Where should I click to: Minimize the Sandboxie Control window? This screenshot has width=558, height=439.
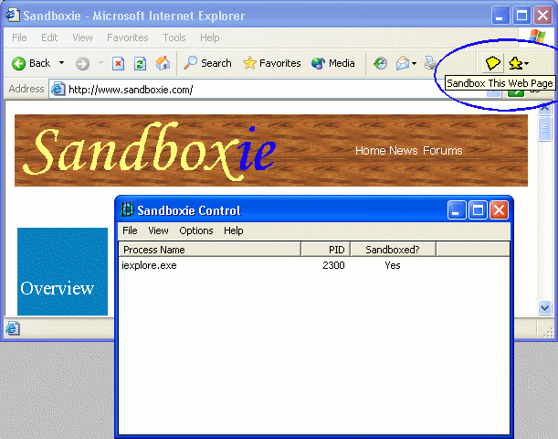click(457, 209)
